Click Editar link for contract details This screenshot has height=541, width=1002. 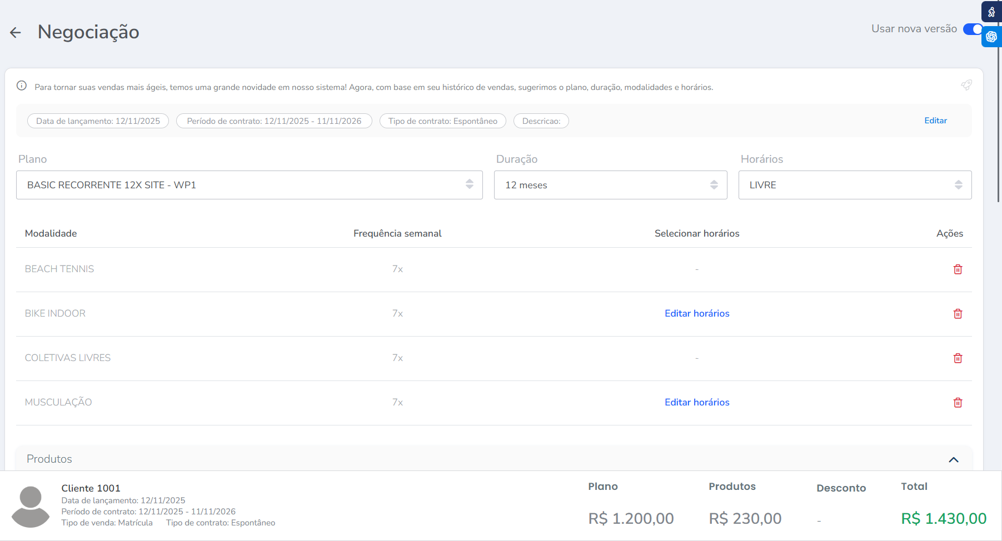click(935, 121)
